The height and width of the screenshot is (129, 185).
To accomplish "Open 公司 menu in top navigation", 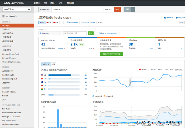I will (61, 3).
